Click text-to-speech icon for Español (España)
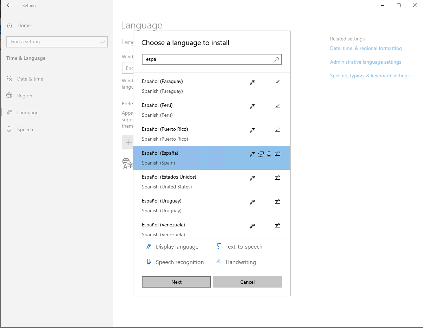The width and height of the screenshot is (423, 328). pos(261,154)
